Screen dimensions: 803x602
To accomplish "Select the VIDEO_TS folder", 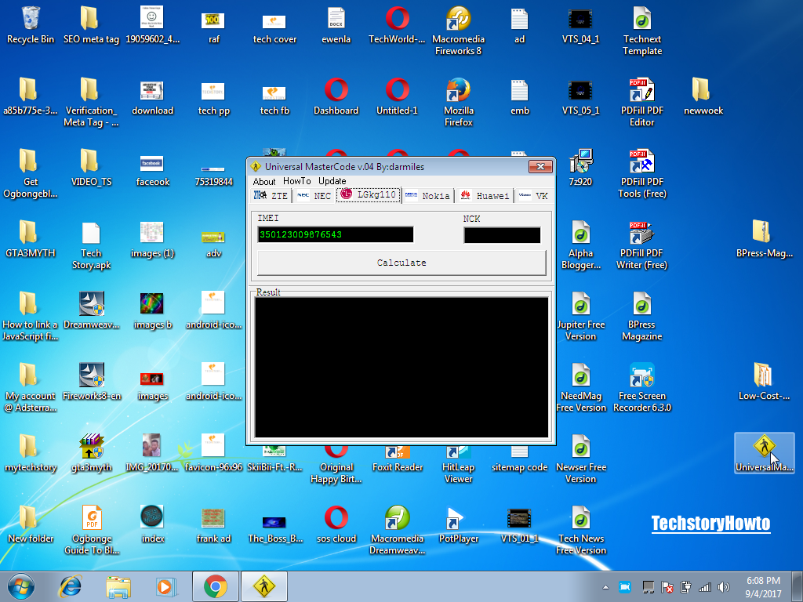I will pos(91,168).
